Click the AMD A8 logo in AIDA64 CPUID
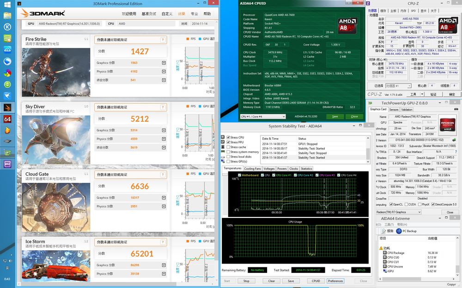The height and width of the screenshot is (288, 462). pyautogui.click(x=347, y=25)
